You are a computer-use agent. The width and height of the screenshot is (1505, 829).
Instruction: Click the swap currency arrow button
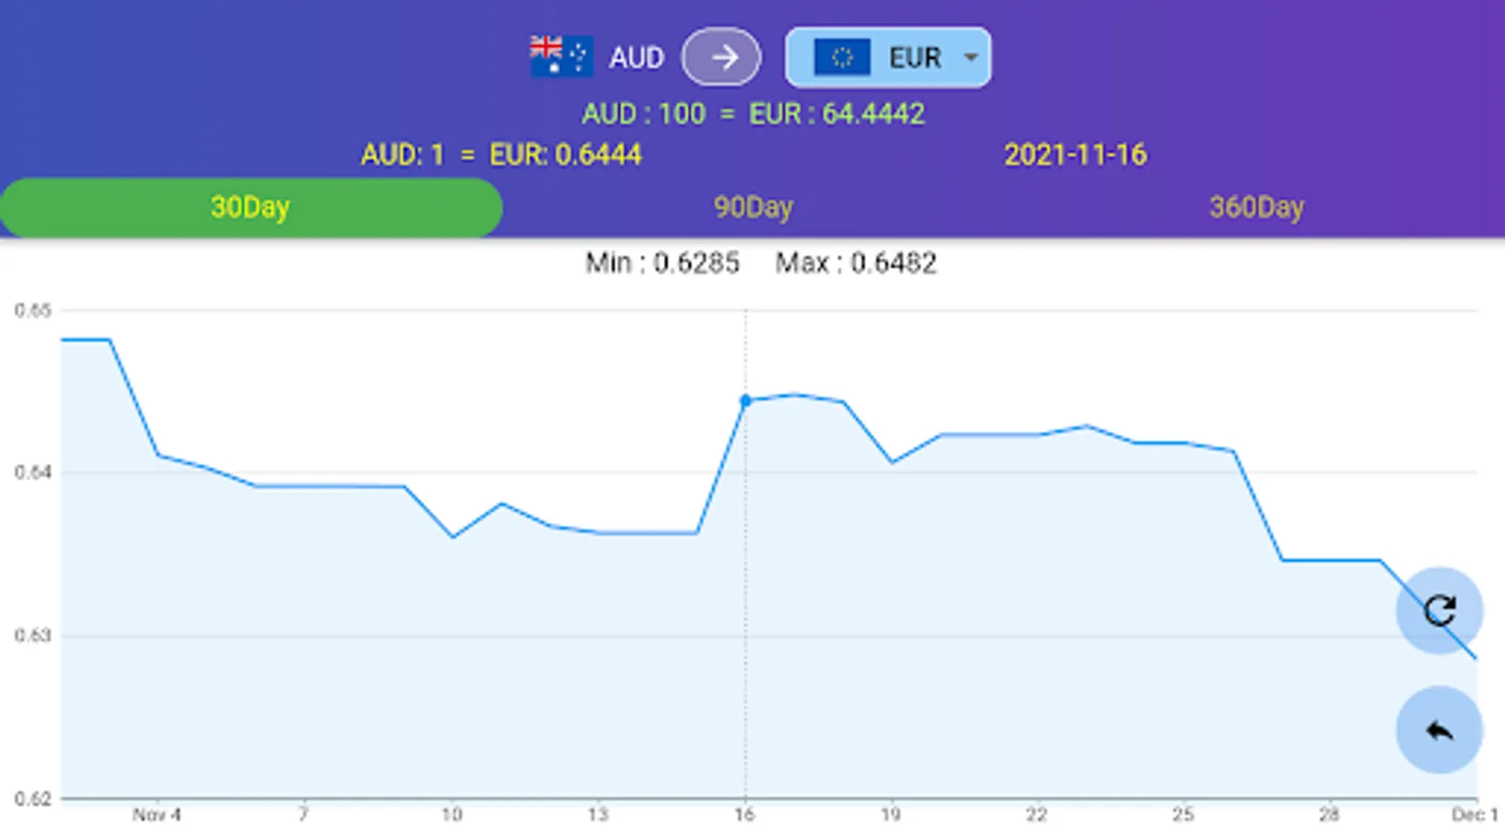tap(721, 57)
